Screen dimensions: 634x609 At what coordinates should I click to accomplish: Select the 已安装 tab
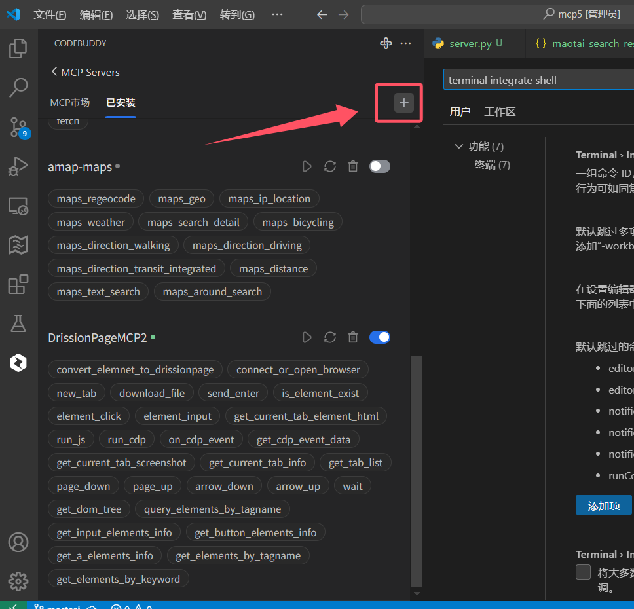pos(121,103)
